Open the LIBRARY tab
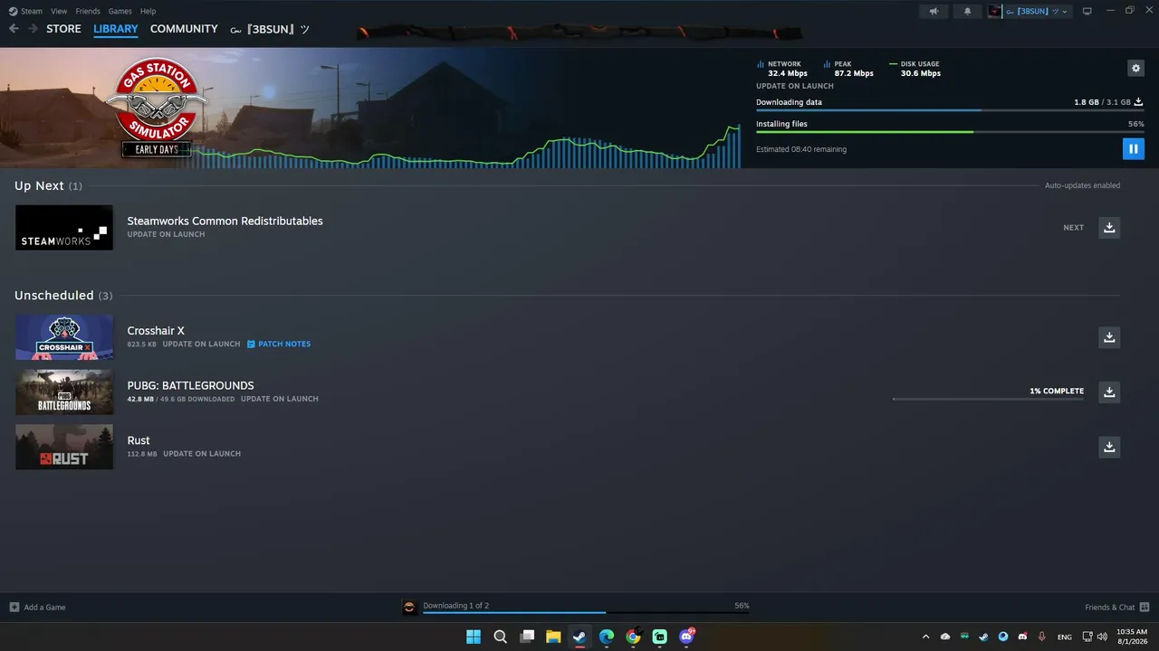1159x651 pixels. click(x=116, y=29)
